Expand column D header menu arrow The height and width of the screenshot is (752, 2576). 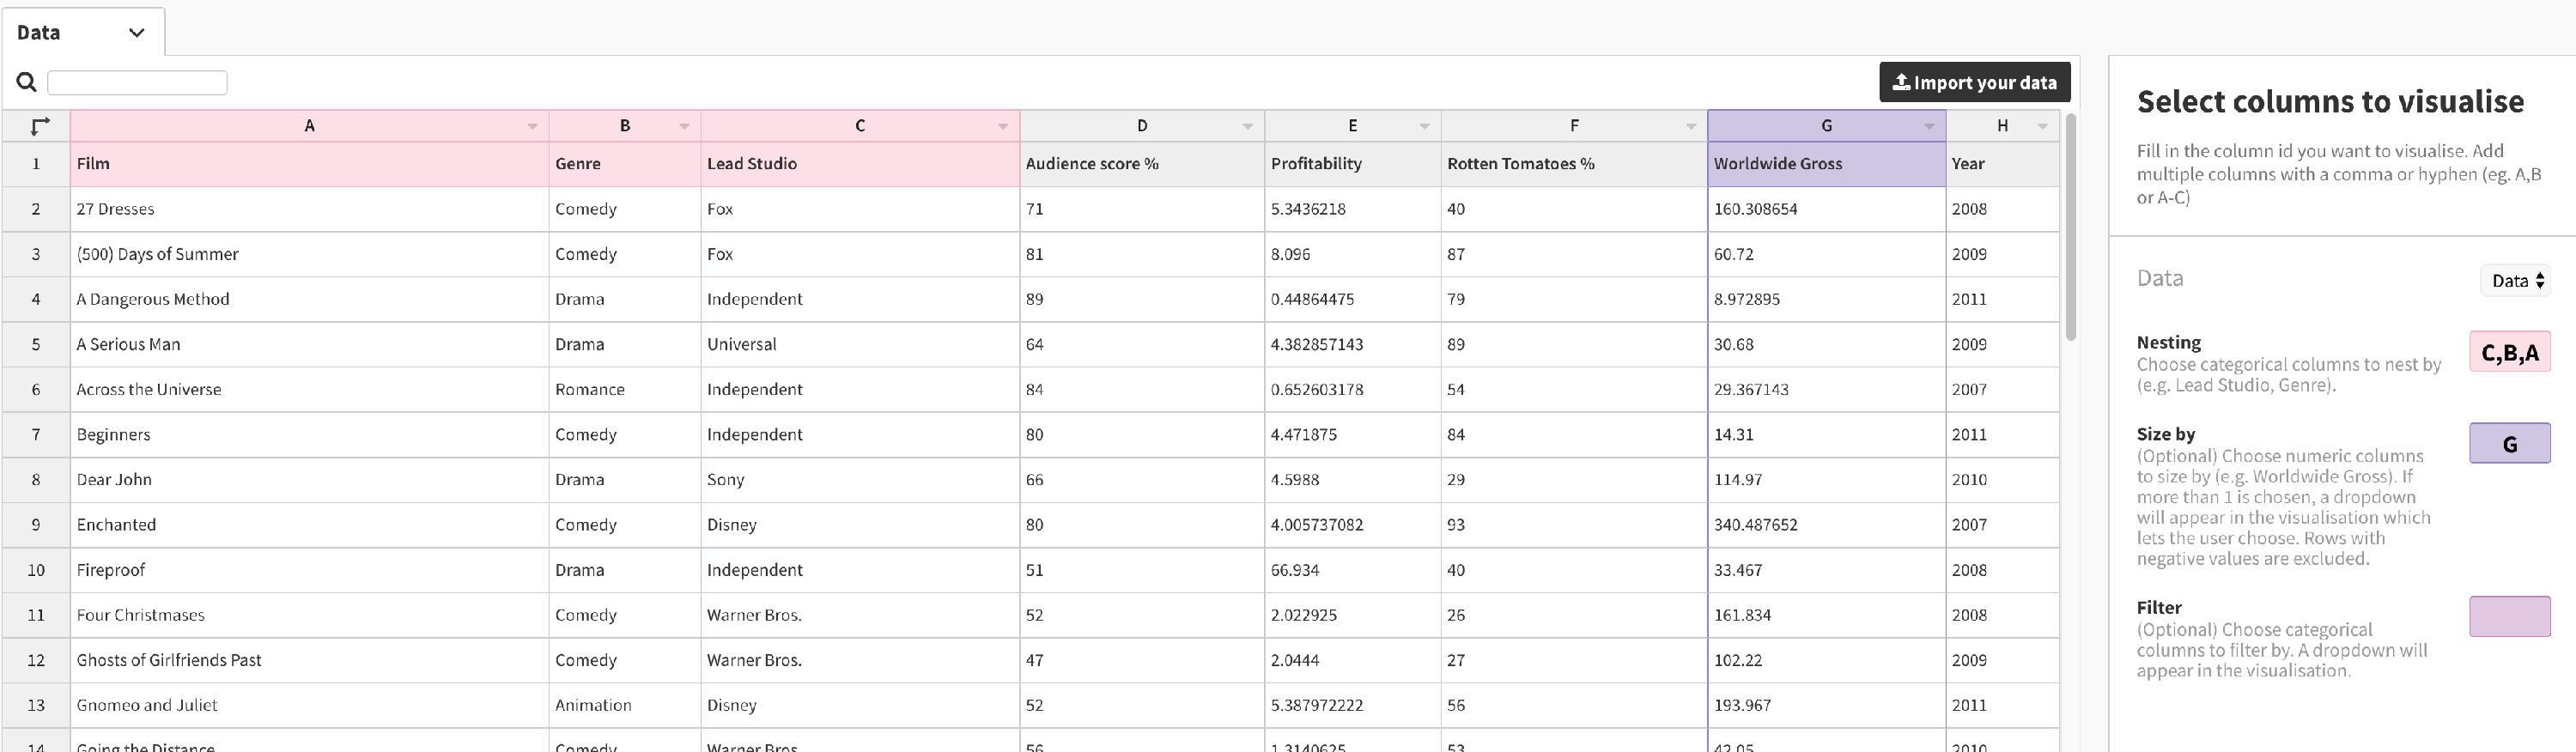tap(1247, 126)
